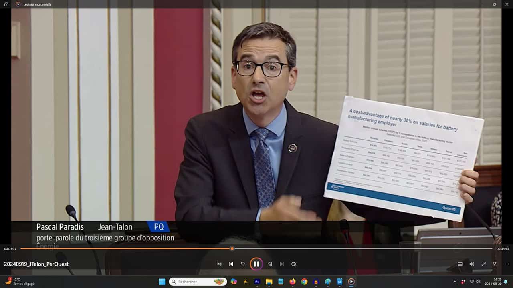This screenshot has height=288, width=513.
Task: Switch to mini player view
Action: point(495,264)
